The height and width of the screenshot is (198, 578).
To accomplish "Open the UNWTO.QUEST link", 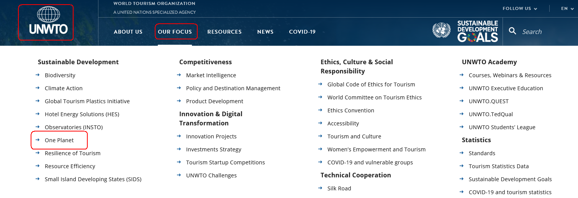I will pos(489,101).
